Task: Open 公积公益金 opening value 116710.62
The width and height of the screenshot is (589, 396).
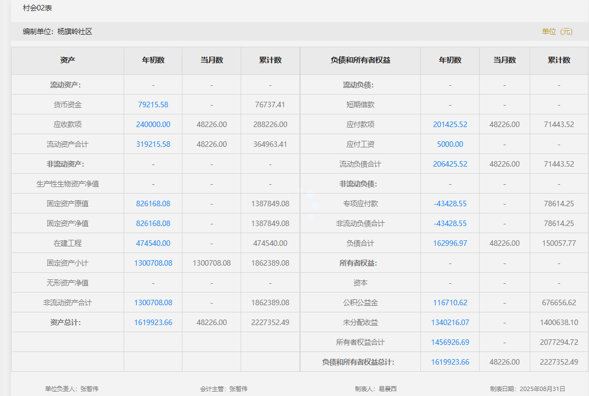Action: 450,302
